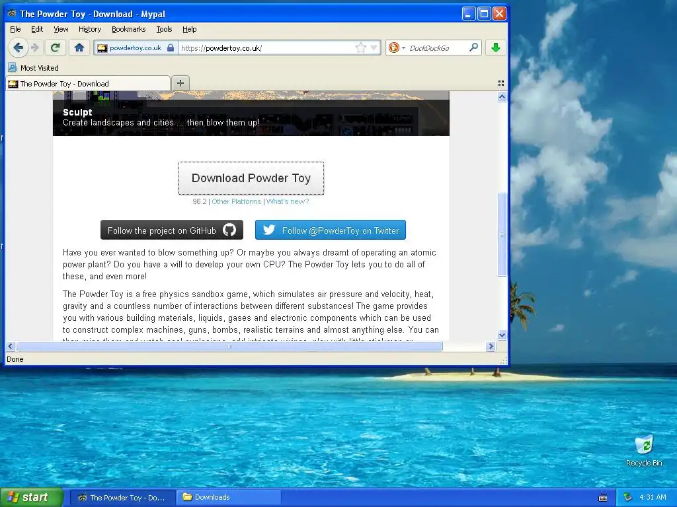This screenshot has height=507, width=677.
Task: Click the horizontal scrollbar right arrow
Action: coord(491,346)
